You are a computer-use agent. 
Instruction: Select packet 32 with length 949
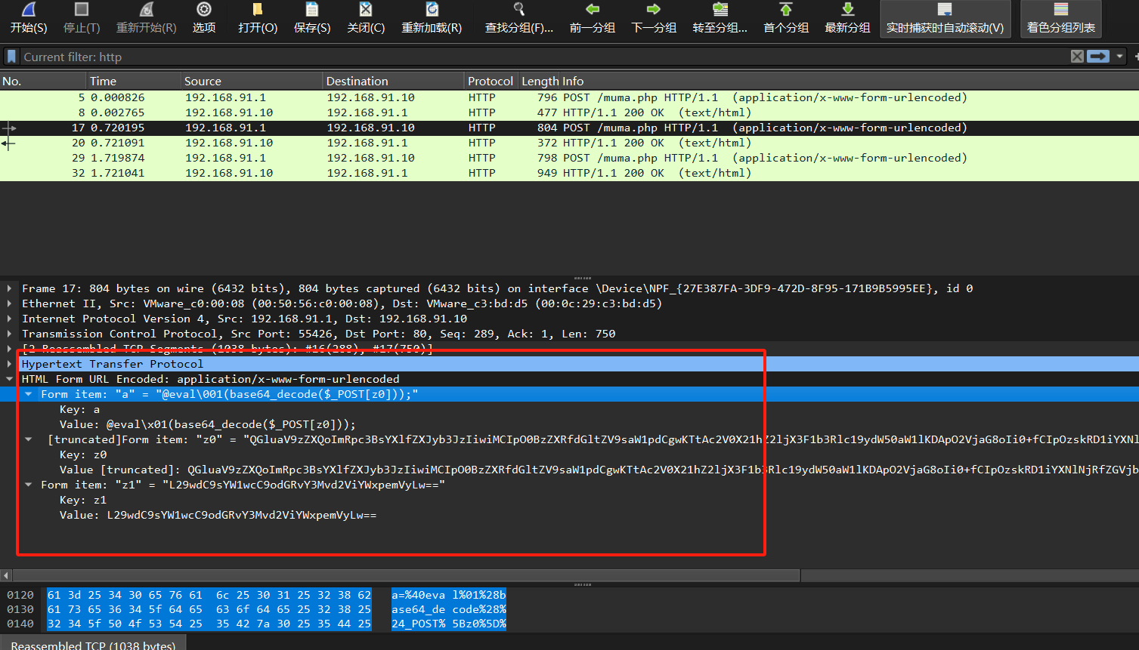coord(569,173)
